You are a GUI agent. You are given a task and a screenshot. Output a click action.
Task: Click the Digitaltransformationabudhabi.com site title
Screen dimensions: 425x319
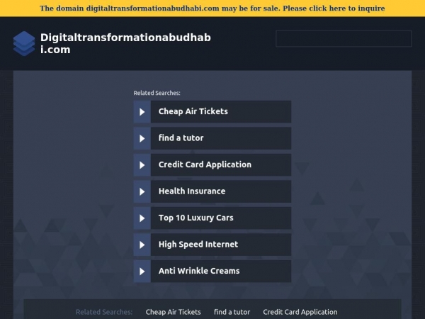125,43
